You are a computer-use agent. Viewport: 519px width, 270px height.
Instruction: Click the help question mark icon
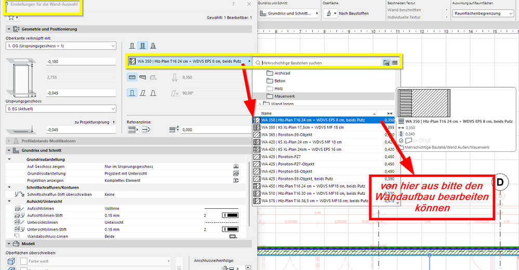click(x=233, y=4)
